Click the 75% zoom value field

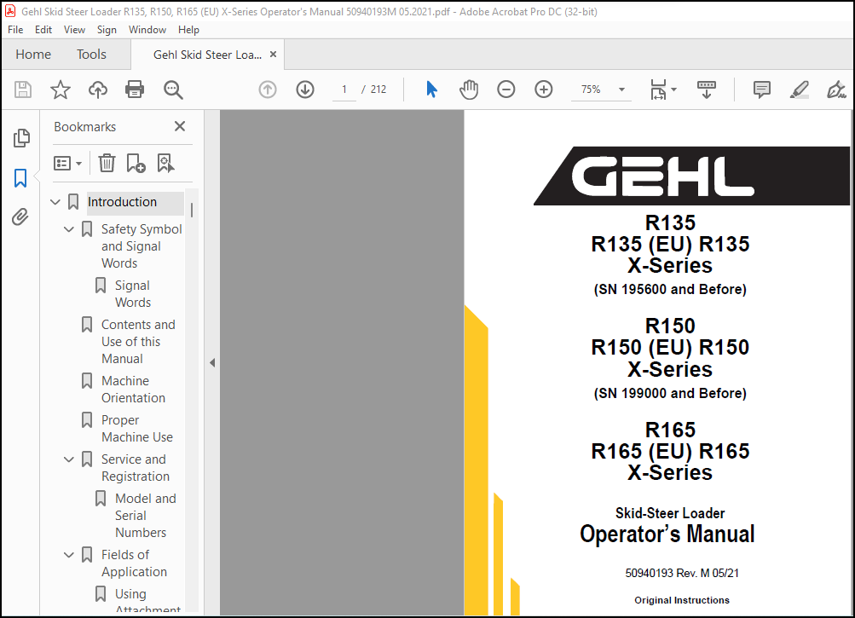(591, 90)
